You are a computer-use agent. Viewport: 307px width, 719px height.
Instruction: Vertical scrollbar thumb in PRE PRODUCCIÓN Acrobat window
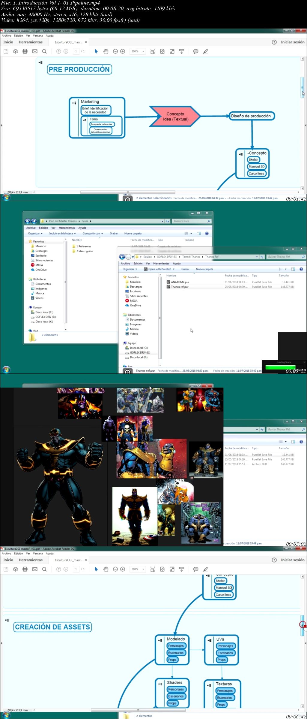[x=303, y=87]
